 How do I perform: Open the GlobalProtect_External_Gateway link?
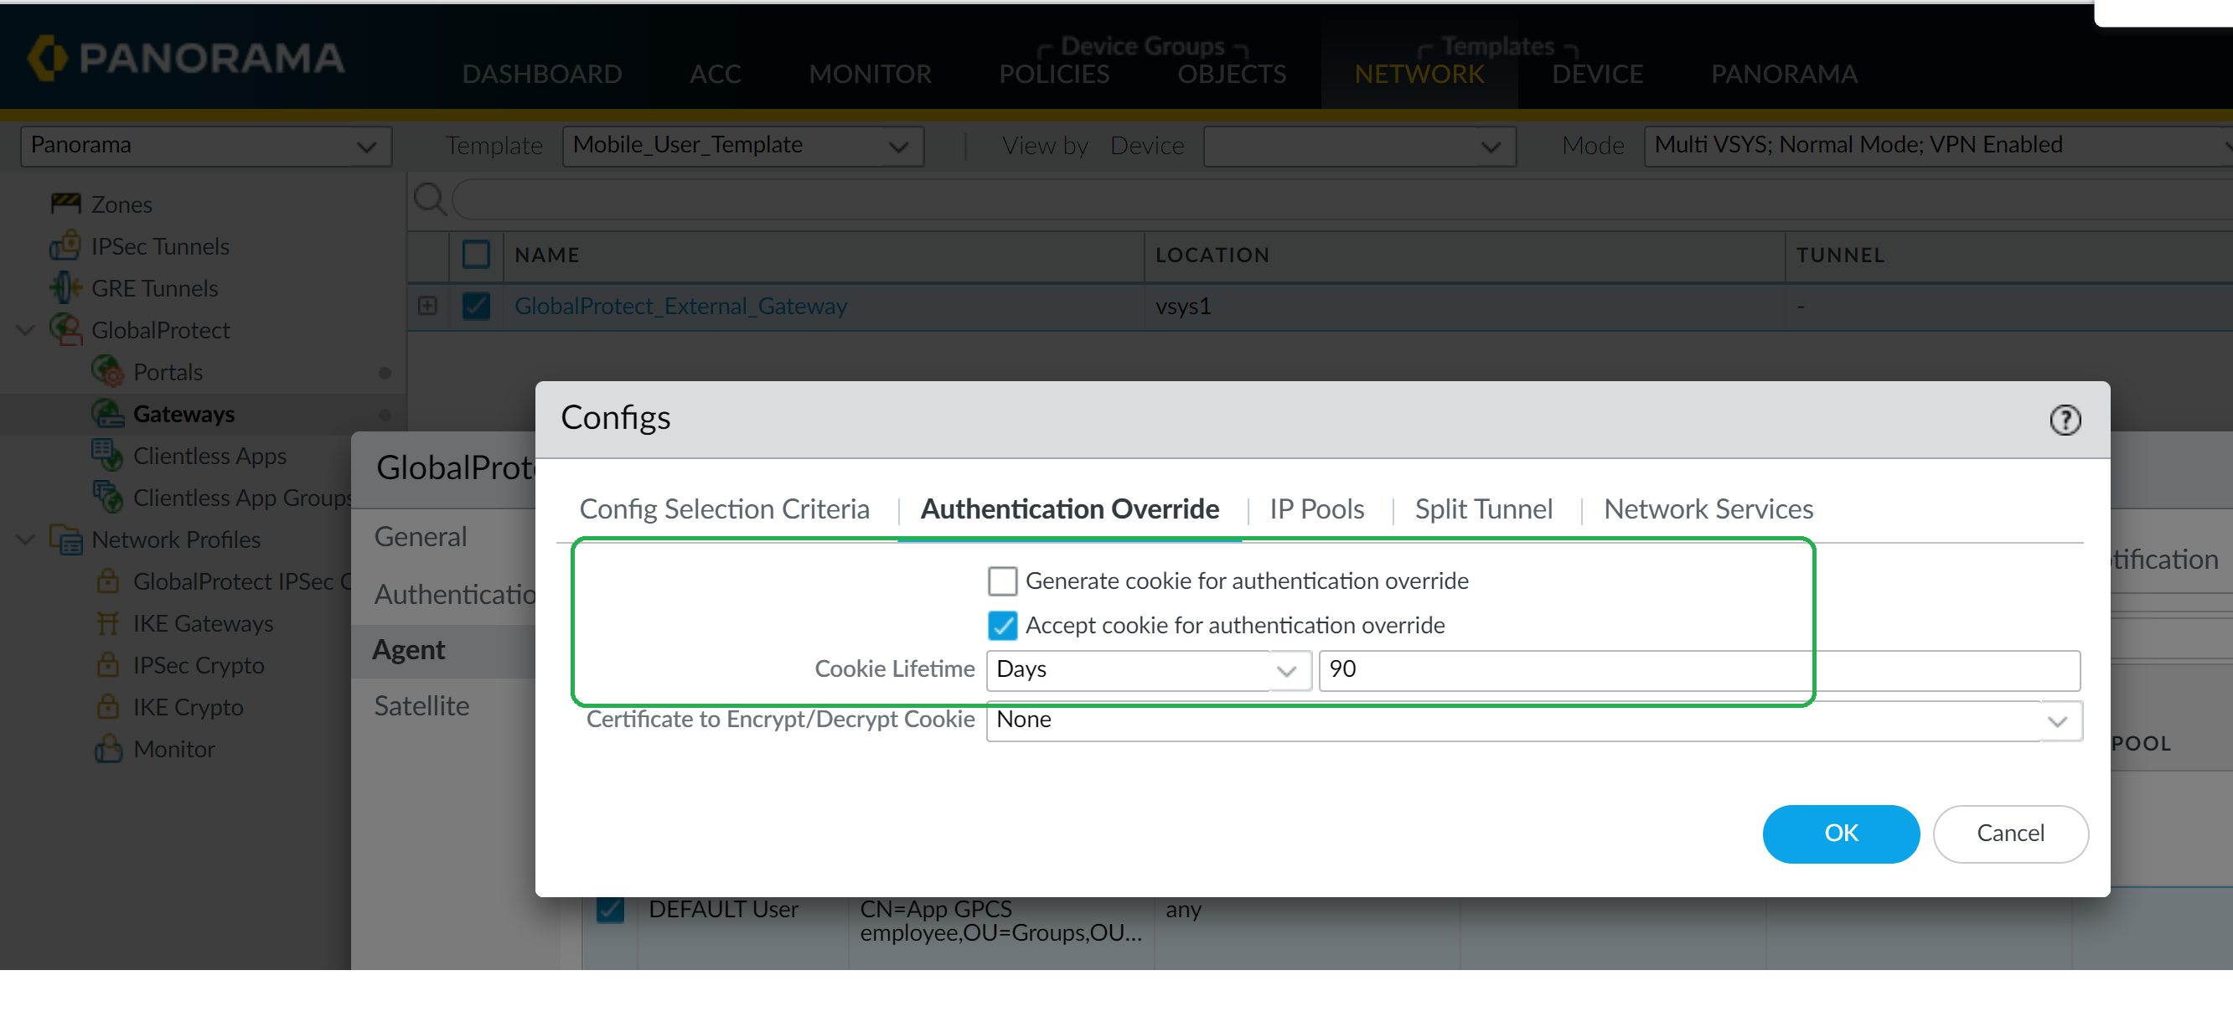coord(681,306)
